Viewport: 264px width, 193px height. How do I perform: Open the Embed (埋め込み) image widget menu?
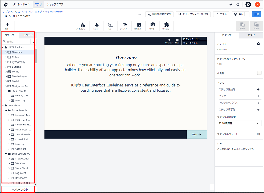[139, 26]
